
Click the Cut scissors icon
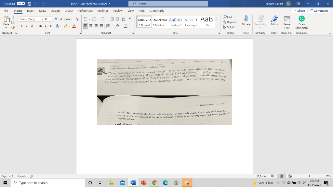point(13,18)
